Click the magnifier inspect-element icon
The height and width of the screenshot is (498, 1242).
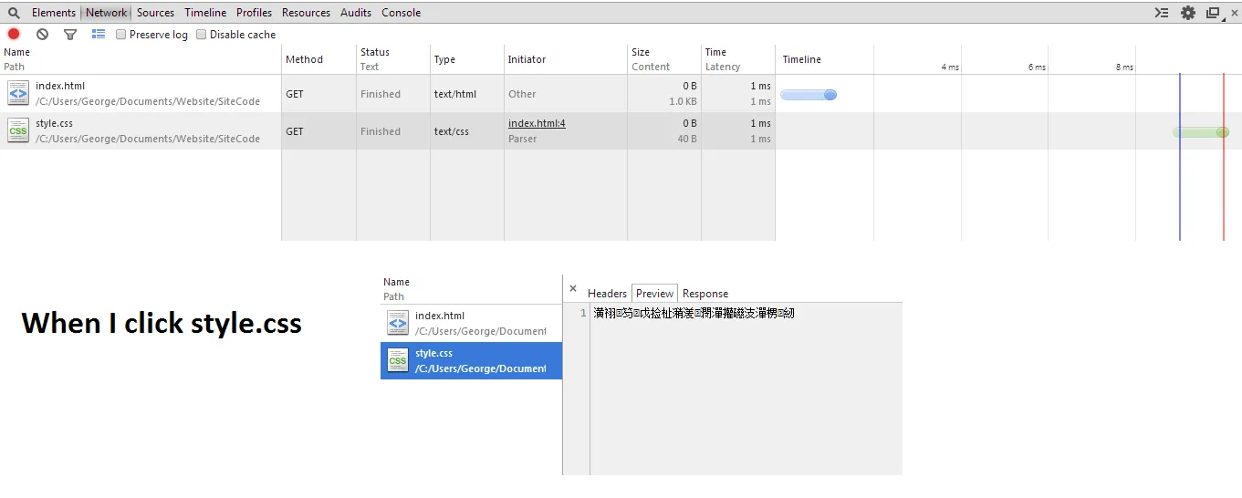click(x=14, y=13)
